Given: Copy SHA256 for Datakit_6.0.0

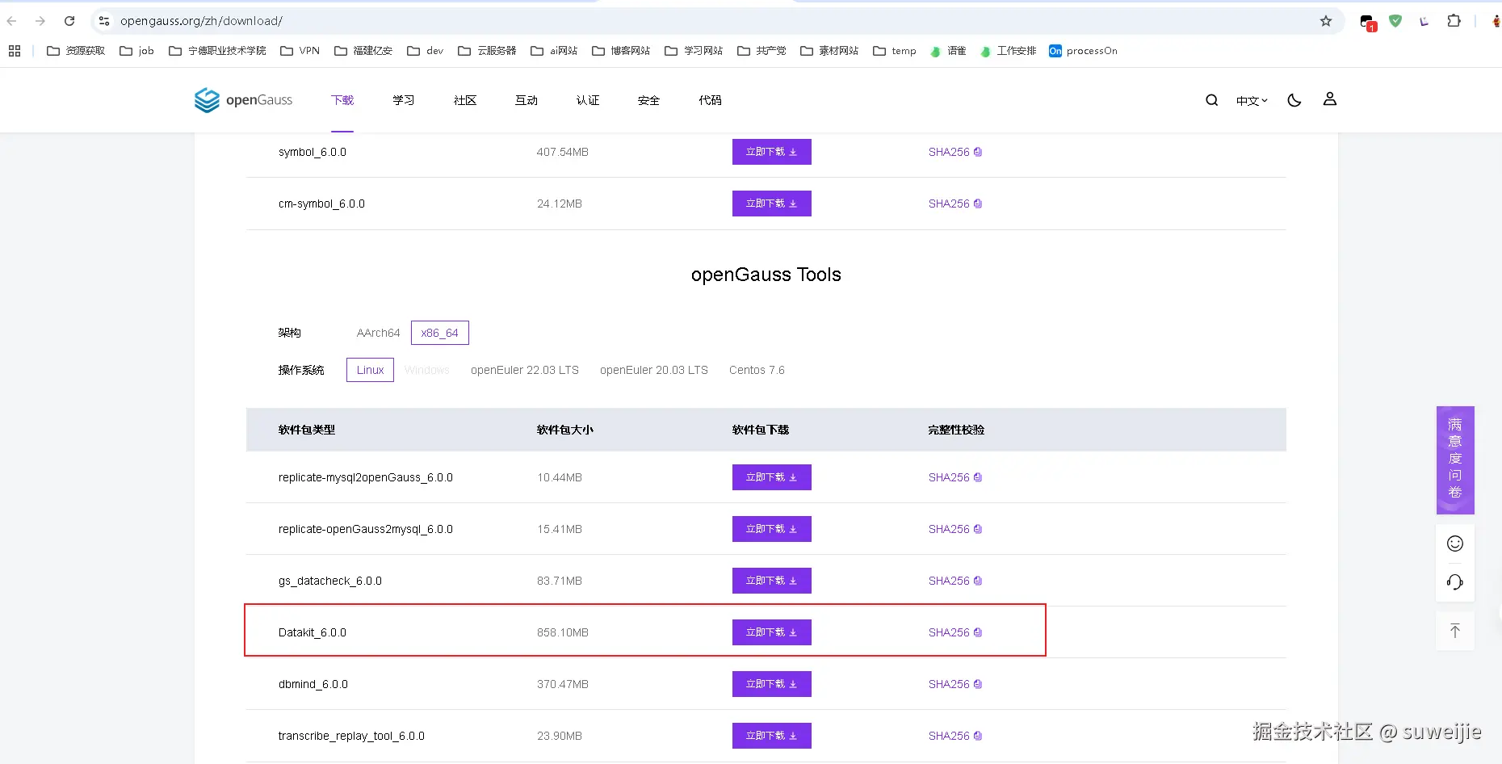Looking at the screenshot, I should tap(955, 632).
